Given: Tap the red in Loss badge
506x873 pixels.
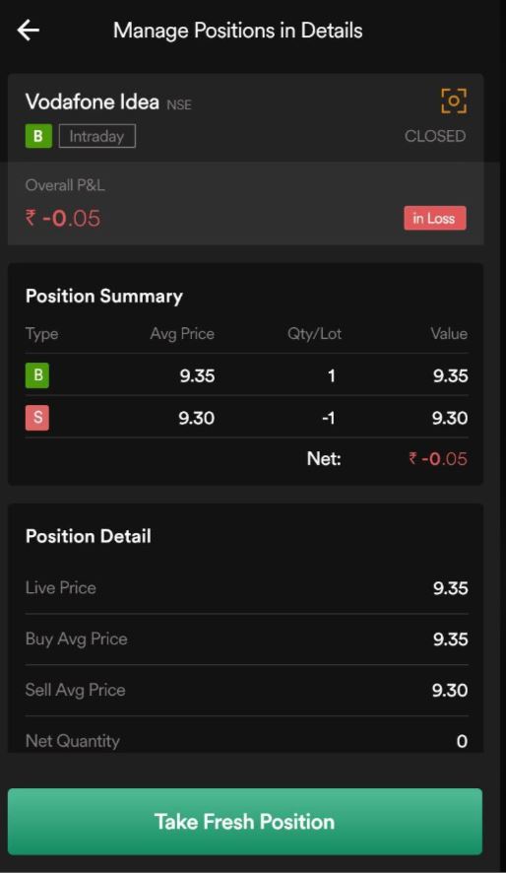Looking at the screenshot, I should [435, 219].
